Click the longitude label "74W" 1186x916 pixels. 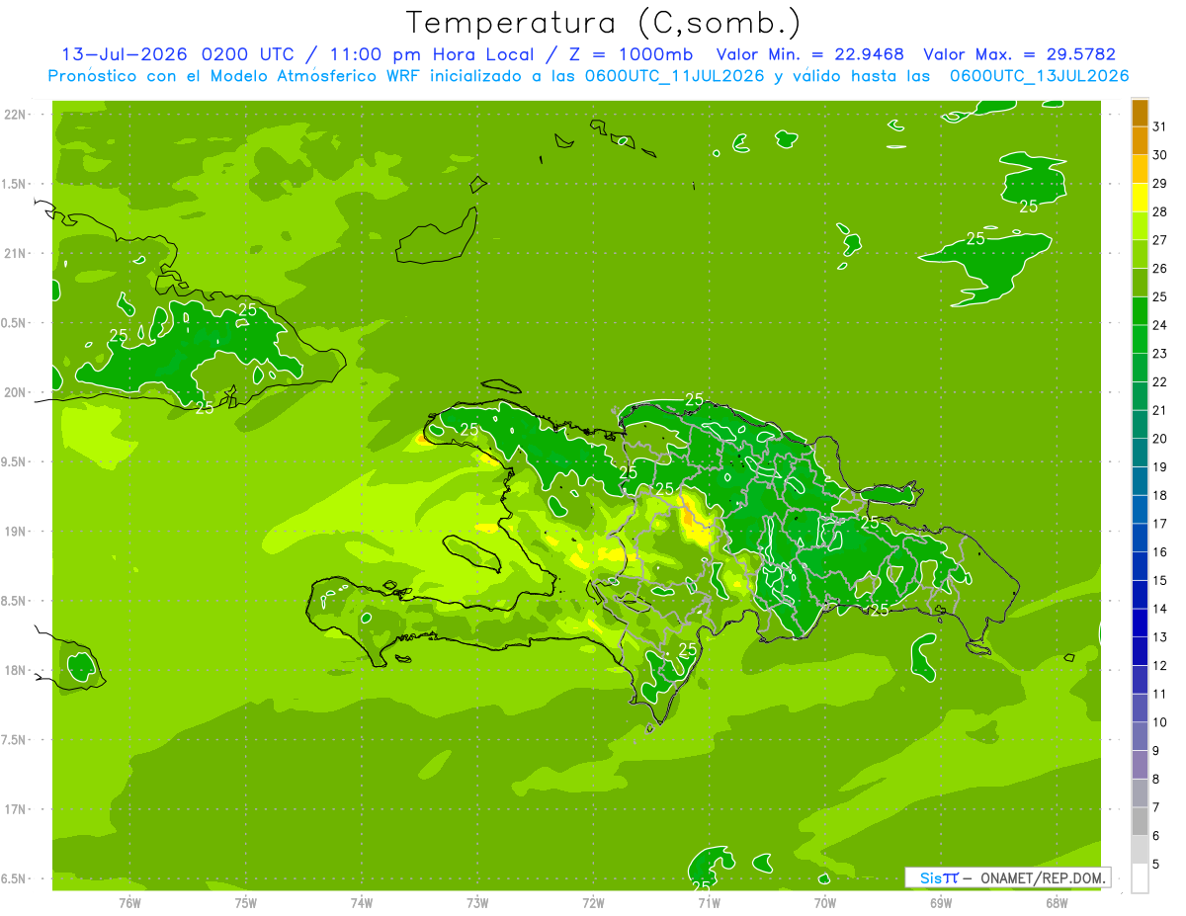click(362, 903)
